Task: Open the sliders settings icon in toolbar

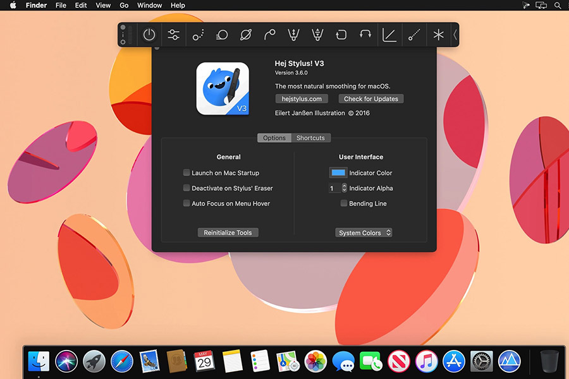Action: [x=173, y=35]
